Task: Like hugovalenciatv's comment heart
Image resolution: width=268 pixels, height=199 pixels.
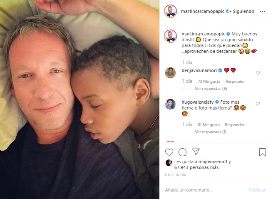Action: click(258, 104)
